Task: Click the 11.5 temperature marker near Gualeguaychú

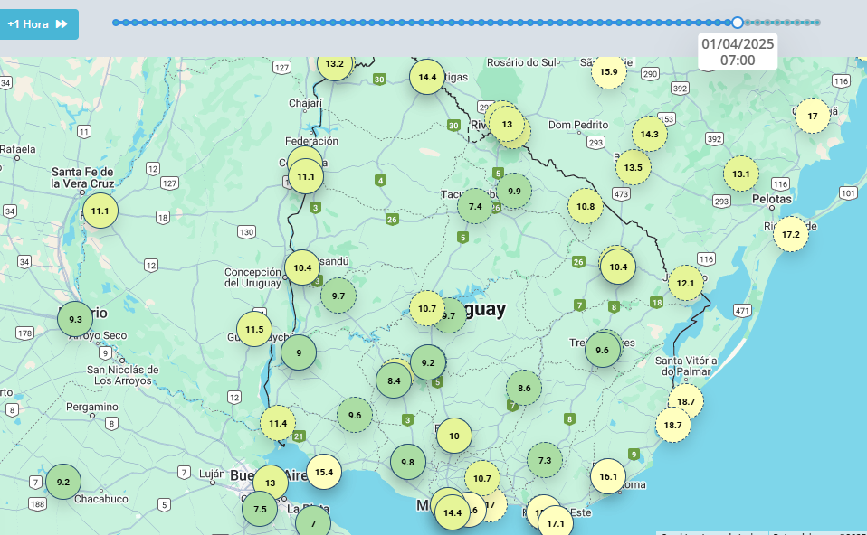Action: tap(254, 329)
